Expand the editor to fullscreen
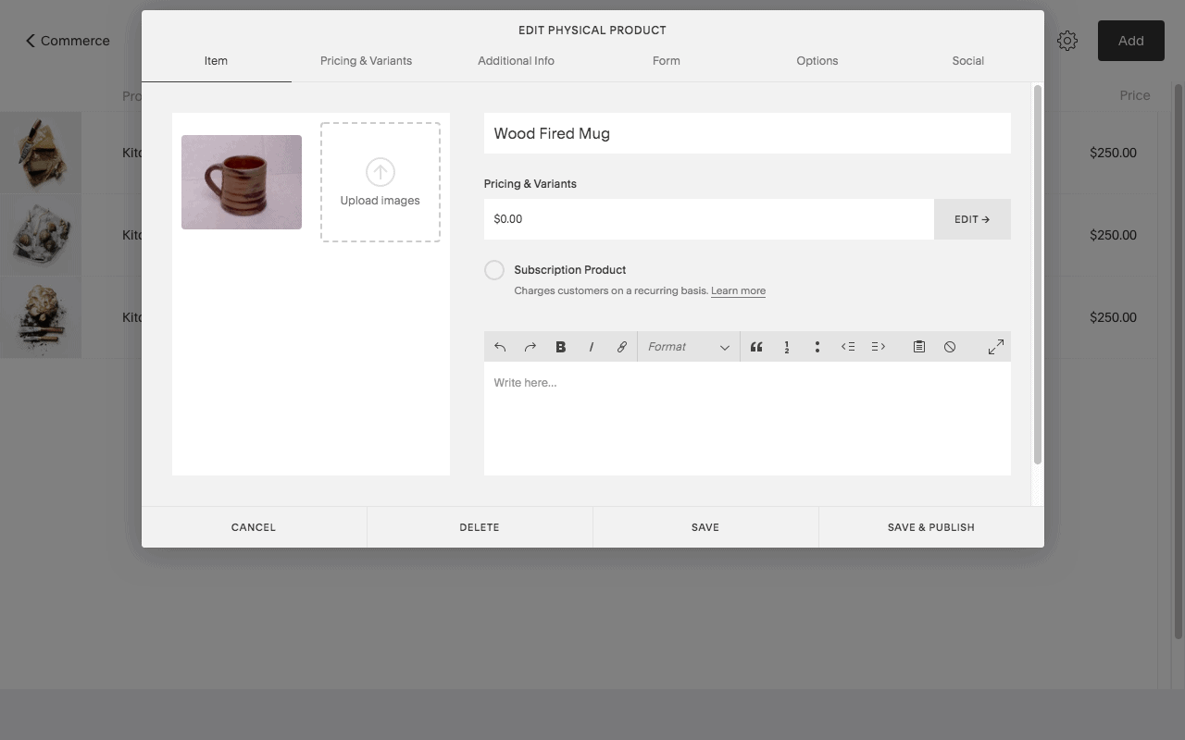 coord(996,347)
